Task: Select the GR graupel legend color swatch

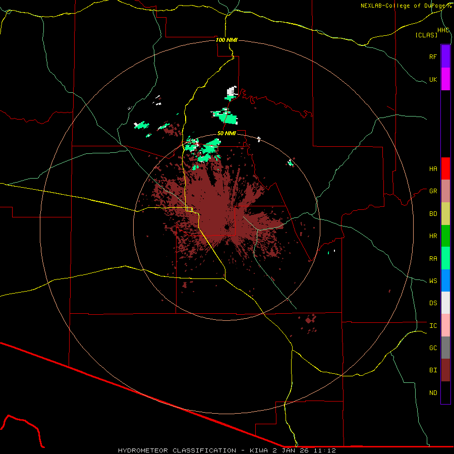Action: click(445, 191)
